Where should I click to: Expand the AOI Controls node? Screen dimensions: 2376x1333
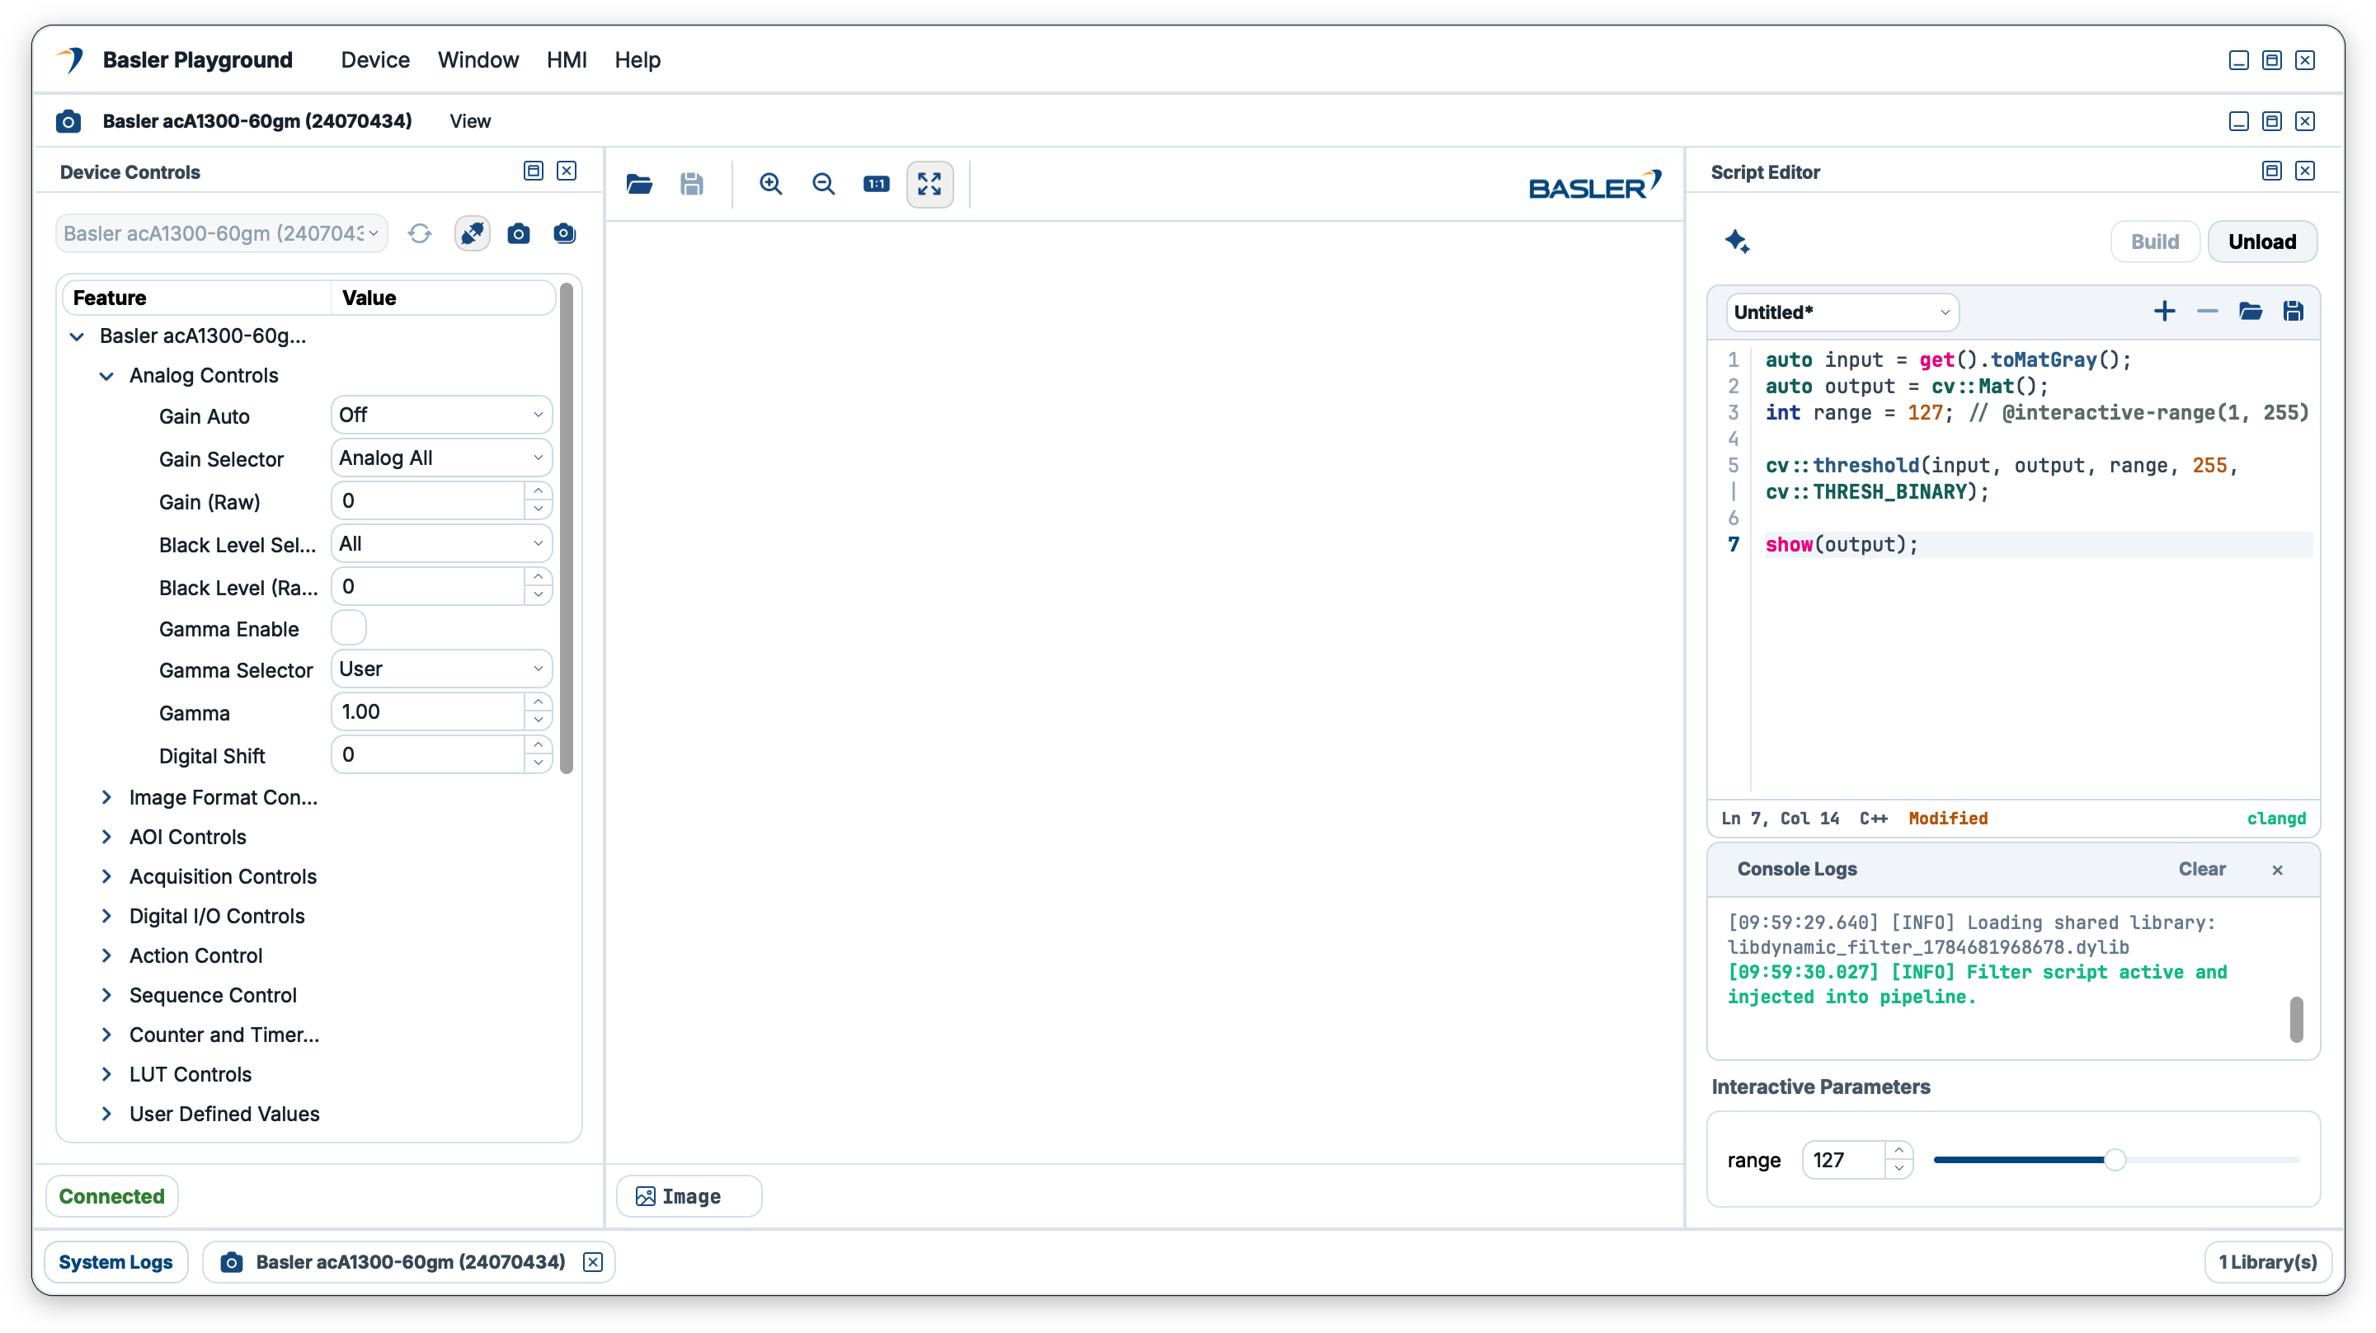(x=107, y=837)
